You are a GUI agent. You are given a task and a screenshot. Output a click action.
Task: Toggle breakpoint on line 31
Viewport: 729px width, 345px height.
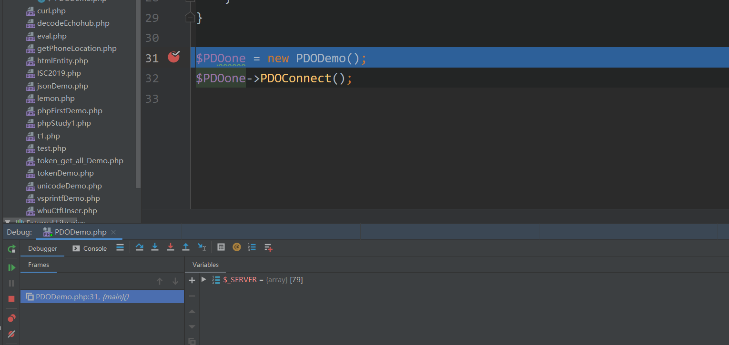[174, 57]
